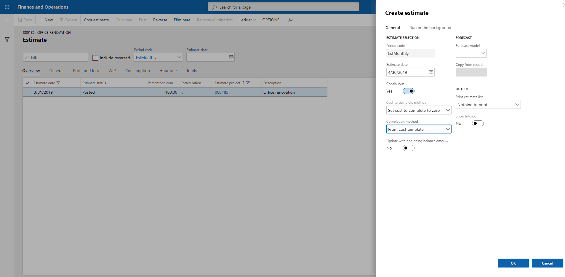The image size is (565, 277).
Task: Click the search magnifier in action bar
Action: pos(290,20)
